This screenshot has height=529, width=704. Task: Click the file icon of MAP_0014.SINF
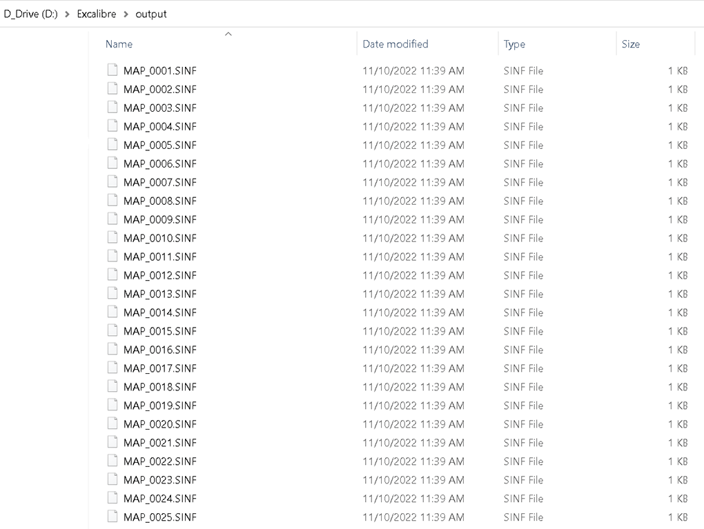point(113,312)
